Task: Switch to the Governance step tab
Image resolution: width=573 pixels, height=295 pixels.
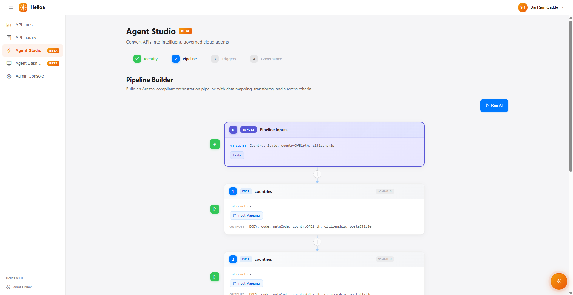Action: pyautogui.click(x=266, y=59)
